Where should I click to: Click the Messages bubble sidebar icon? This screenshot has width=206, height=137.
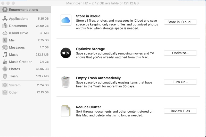[x=5, y=48]
